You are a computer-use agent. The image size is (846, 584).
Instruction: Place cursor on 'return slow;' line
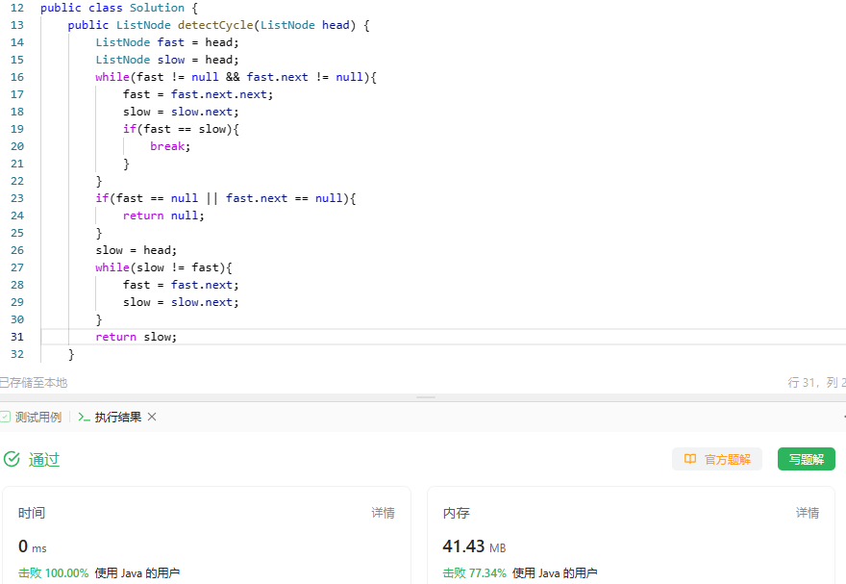click(136, 337)
